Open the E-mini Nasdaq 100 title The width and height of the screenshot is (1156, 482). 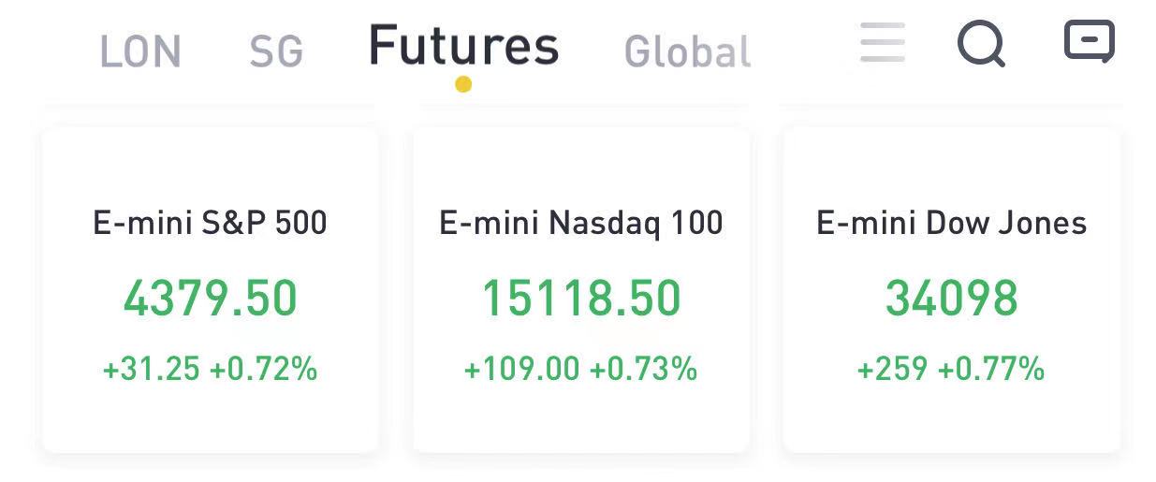pos(581,223)
